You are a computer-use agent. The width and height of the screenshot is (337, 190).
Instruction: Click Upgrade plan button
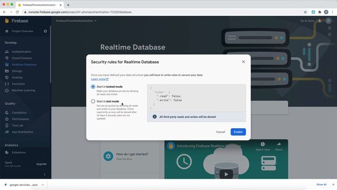pyautogui.click(x=41, y=164)
